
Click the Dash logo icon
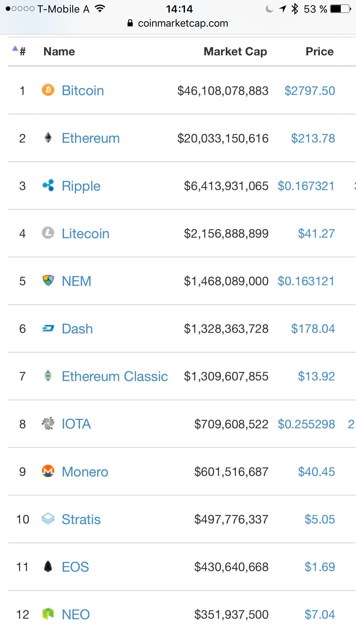(x=48, y=328)
